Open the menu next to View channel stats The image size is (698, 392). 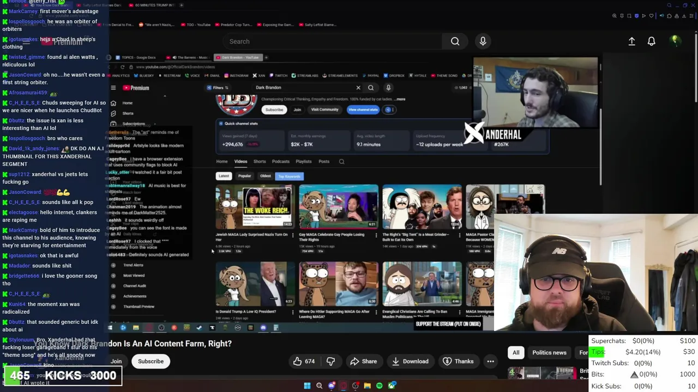pyautogui.click(x=389, y=109)
